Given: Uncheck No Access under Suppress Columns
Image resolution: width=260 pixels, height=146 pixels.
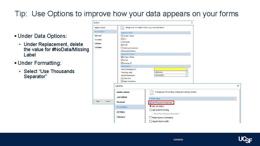Looking at the screenshot, I should pos(122,63).
